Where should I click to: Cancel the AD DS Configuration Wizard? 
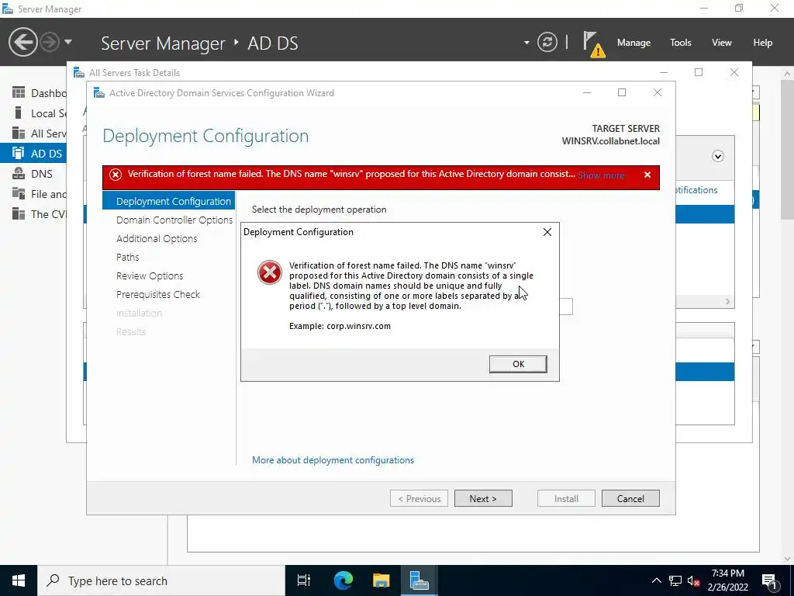click(630, 499)
